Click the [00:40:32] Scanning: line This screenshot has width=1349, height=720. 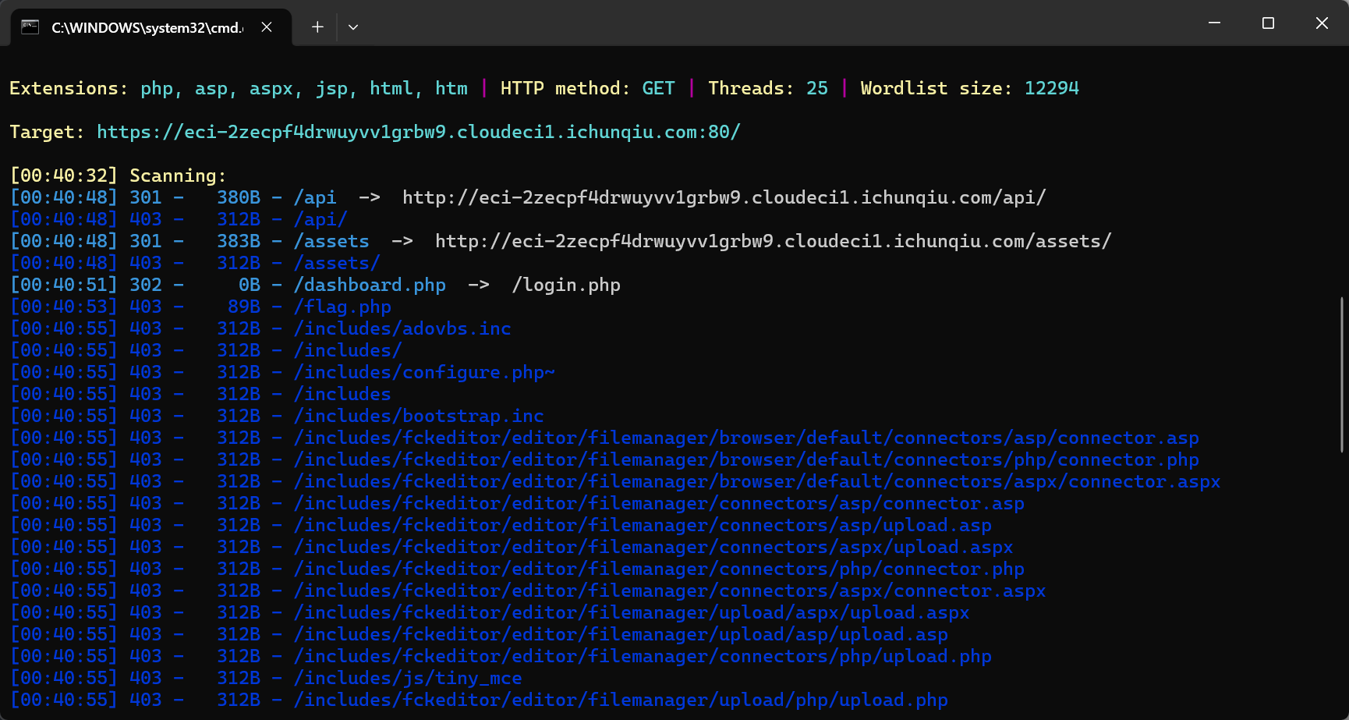pyautogui.click(x=118, y=176)
